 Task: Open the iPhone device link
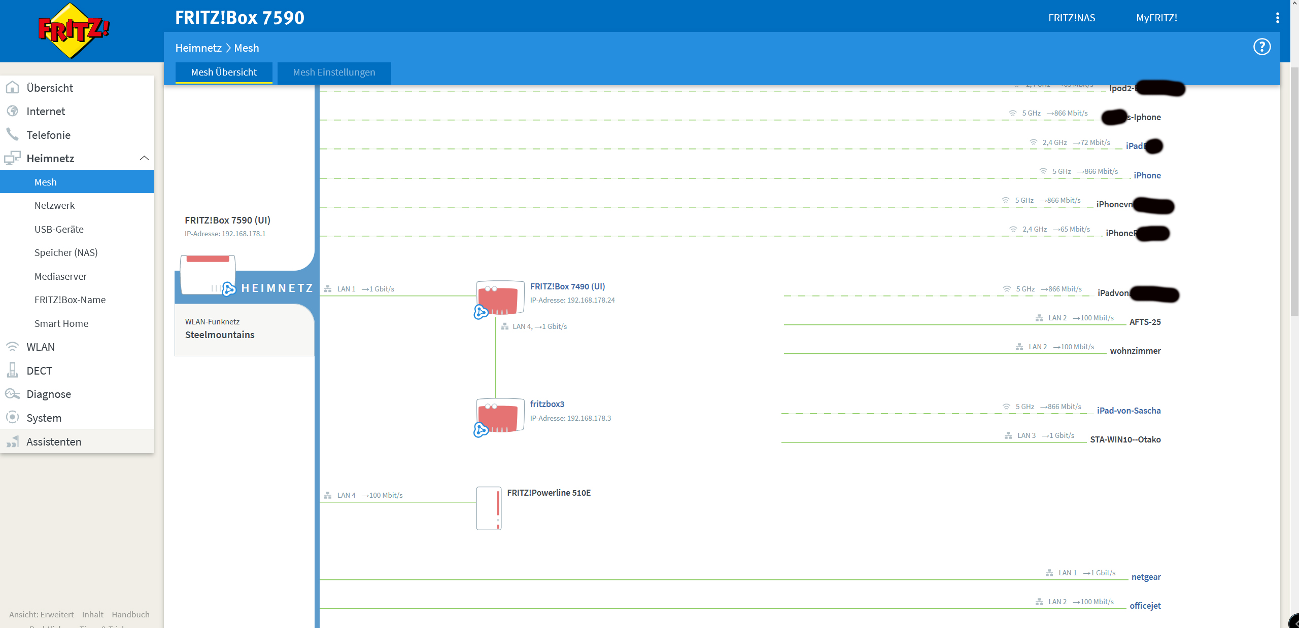tap(1147, 175)
